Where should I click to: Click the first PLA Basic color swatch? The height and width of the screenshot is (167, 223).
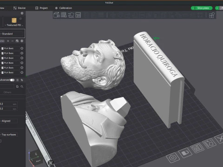pyautogui.click(x=2, y=48)
